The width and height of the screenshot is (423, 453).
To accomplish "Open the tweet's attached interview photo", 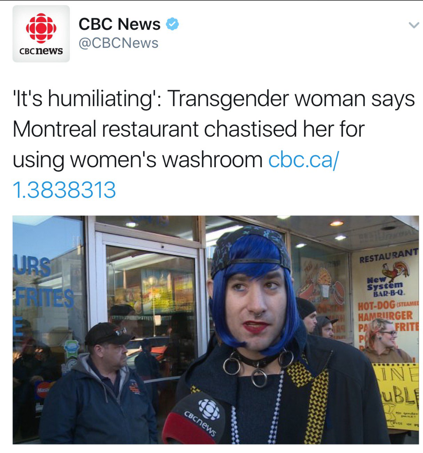I will (216, 330).
